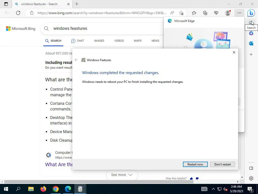This screenshot has width=258, height=194.
Task: Launch Chrome from taskbar
Action: [x=56, y=189]
